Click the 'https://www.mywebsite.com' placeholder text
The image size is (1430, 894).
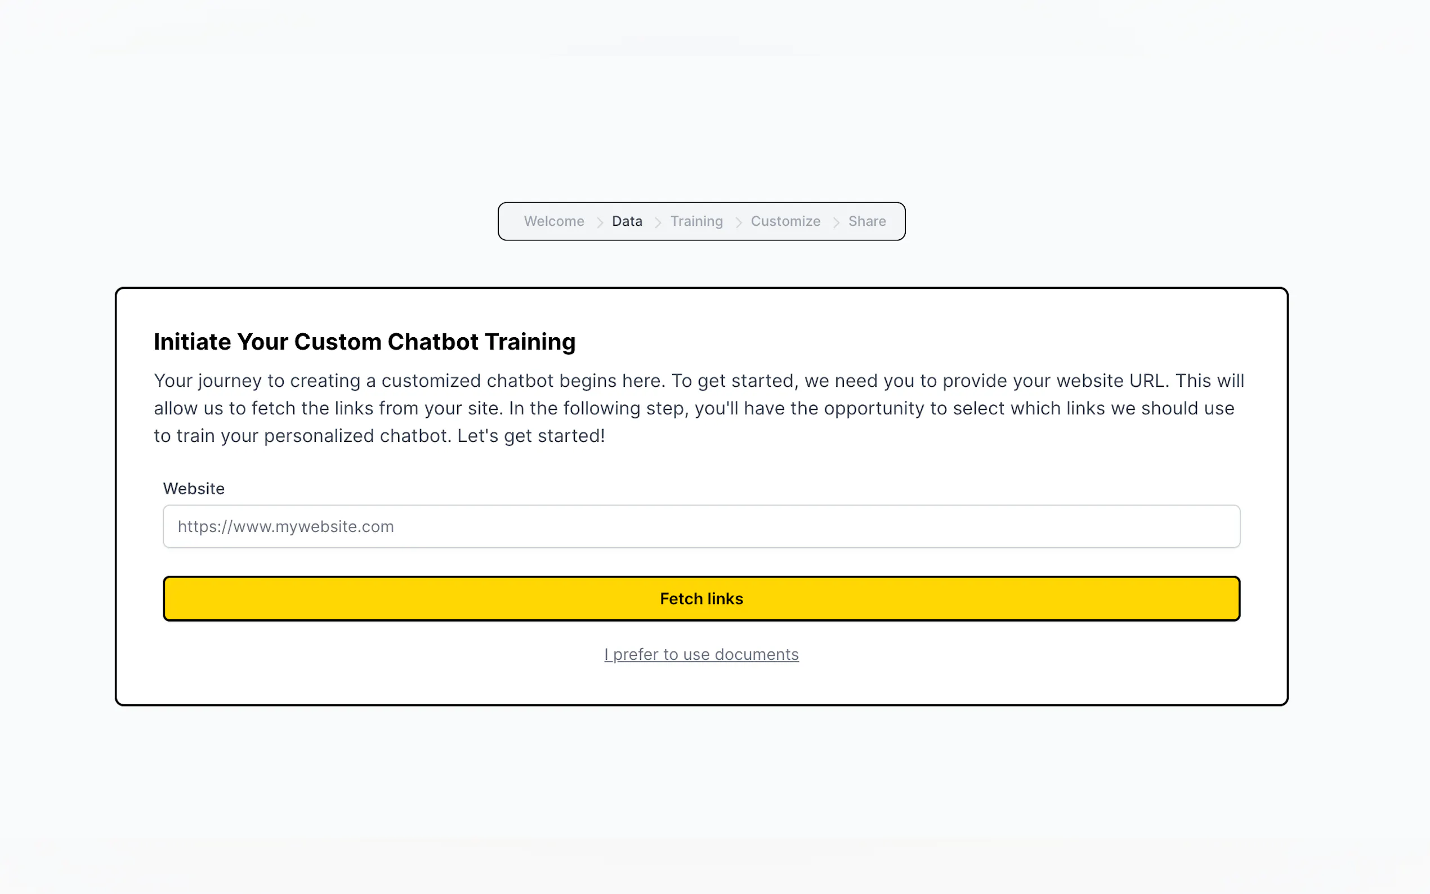click(285, 526)
